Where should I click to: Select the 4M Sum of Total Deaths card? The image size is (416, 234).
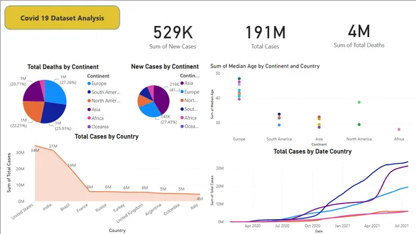pos(359,36)
